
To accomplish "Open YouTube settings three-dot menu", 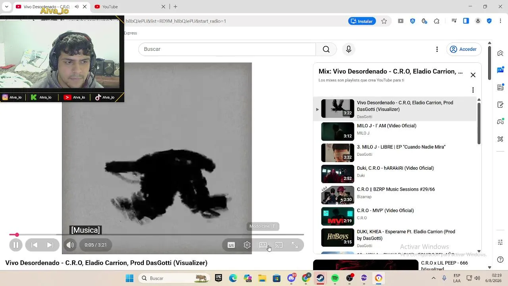I will (437, 49).
